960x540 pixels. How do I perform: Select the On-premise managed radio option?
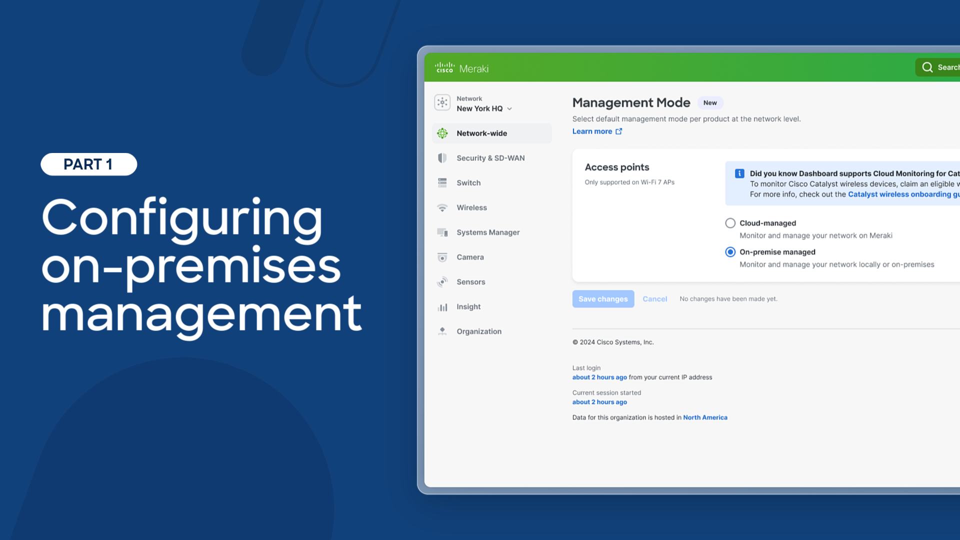[730, 252]
